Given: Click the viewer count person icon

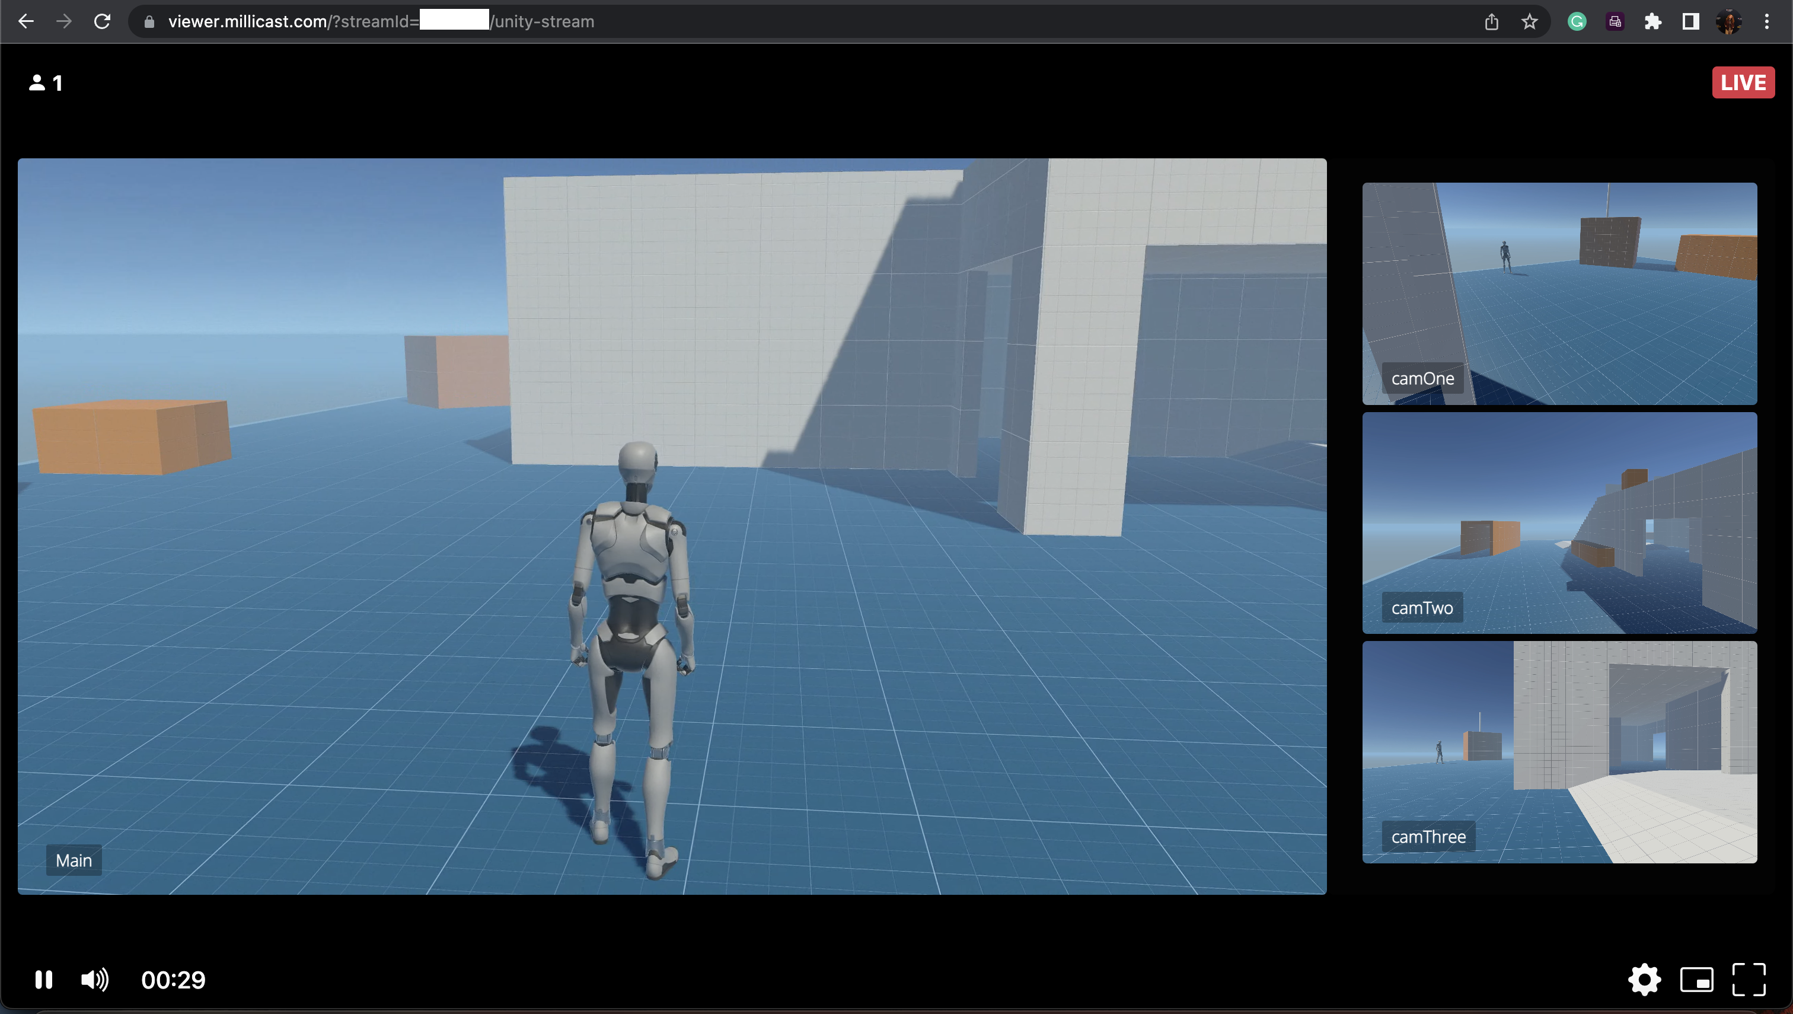Looking at the screenshot, I should pyautogui.click(x=37, y=83).
